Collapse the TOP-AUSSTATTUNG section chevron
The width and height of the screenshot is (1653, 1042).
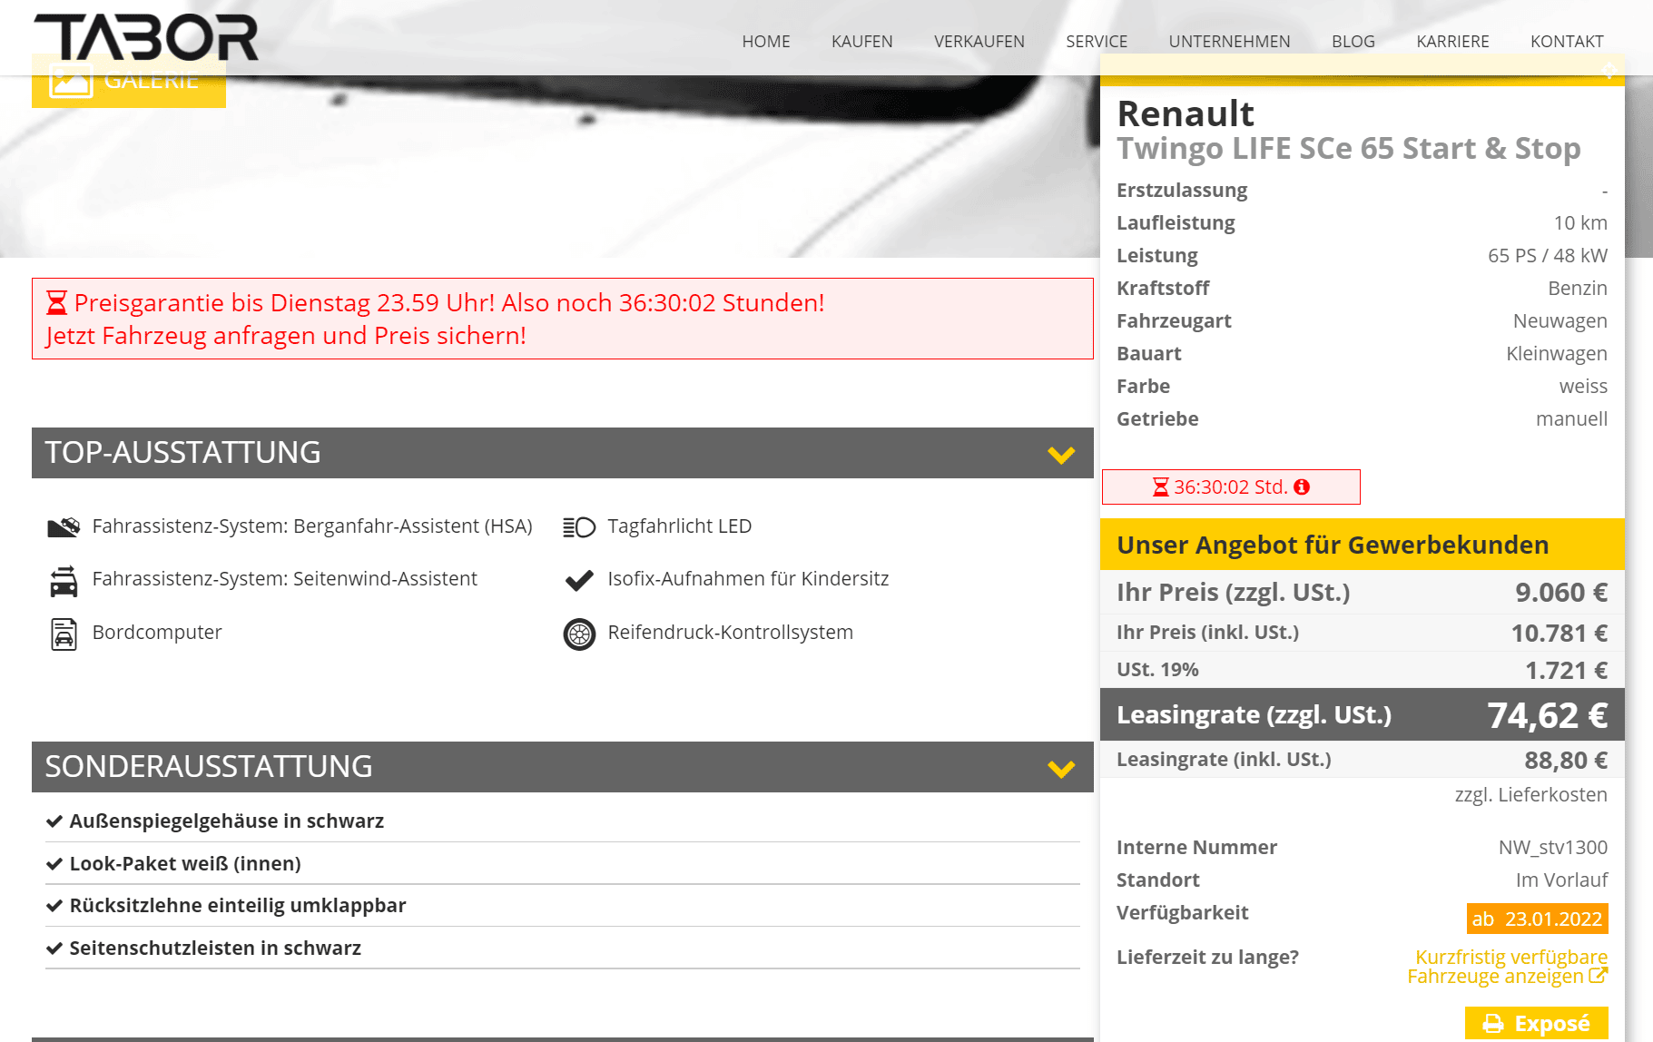click(x=1061, y=454)
